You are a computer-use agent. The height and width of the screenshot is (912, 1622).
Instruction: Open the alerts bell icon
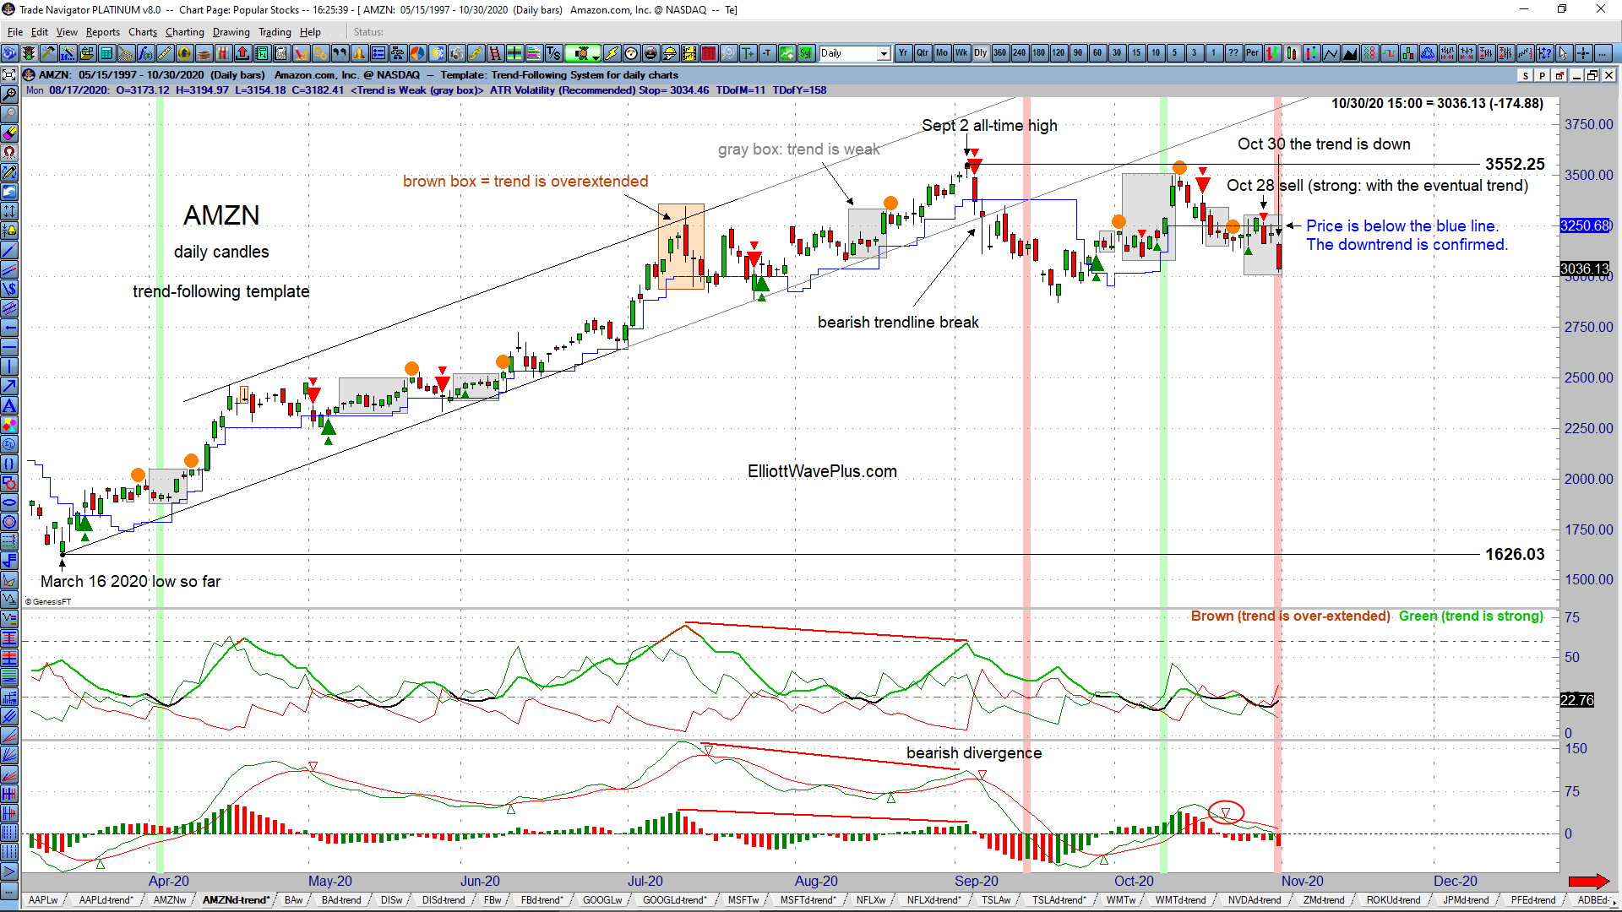(359, 53)
